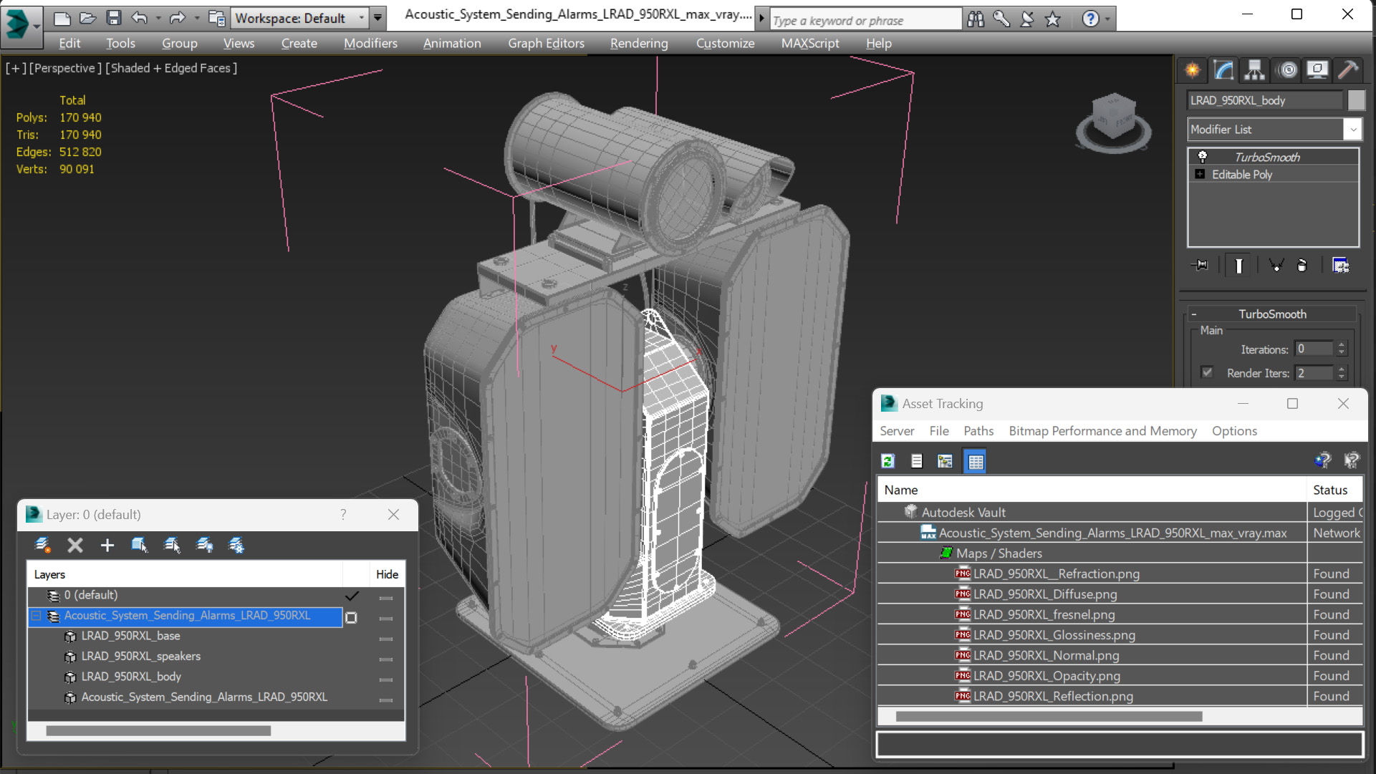
Task: Collapse the Acoustic_System_Sending_Alarms_LRAD_950RXL layer
Action: coord(36,616)
